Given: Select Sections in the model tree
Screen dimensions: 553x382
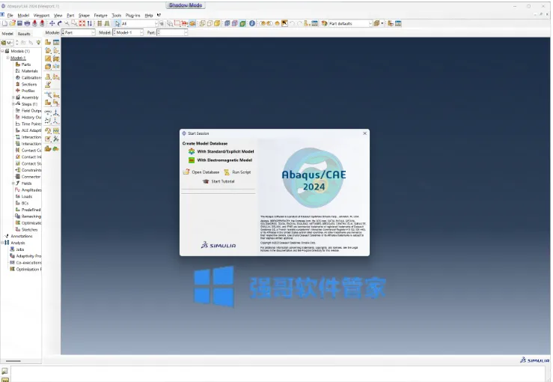Looking at the screenshot, I should coord(29,85).
